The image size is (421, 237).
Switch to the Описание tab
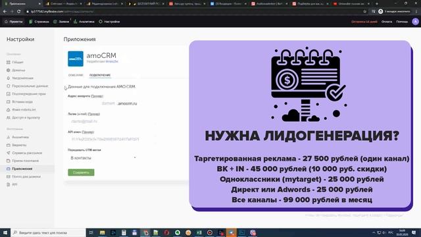pyautogui.click(x=76, y=75)
